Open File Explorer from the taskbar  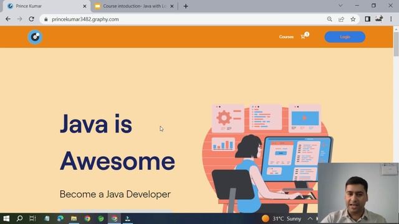point(74,218)
